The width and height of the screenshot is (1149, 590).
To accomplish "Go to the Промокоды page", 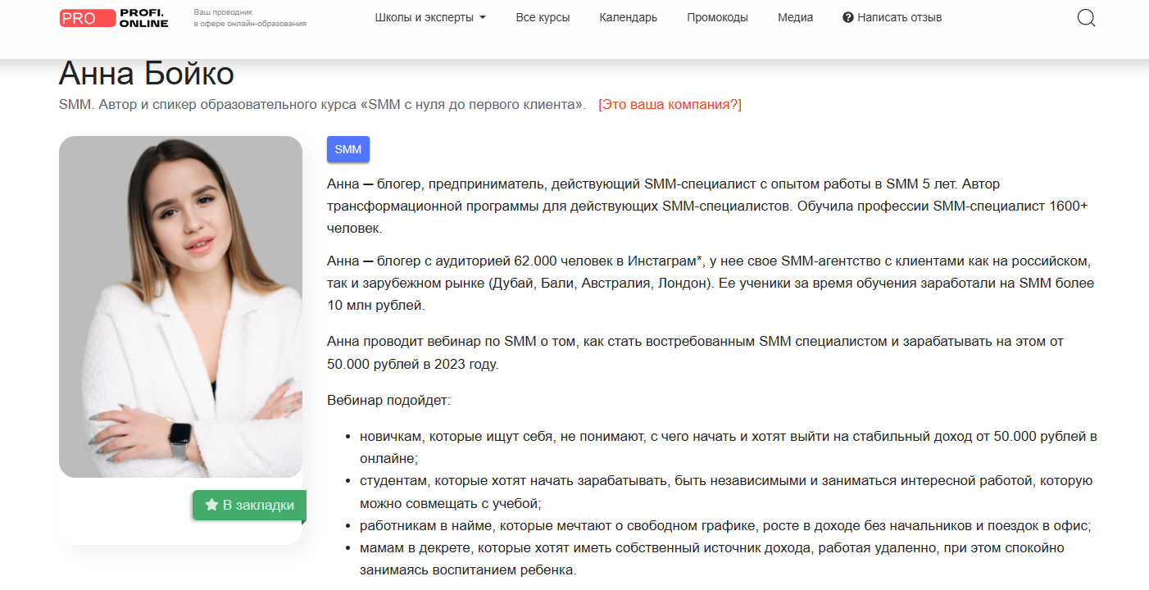I will point(718,16).
